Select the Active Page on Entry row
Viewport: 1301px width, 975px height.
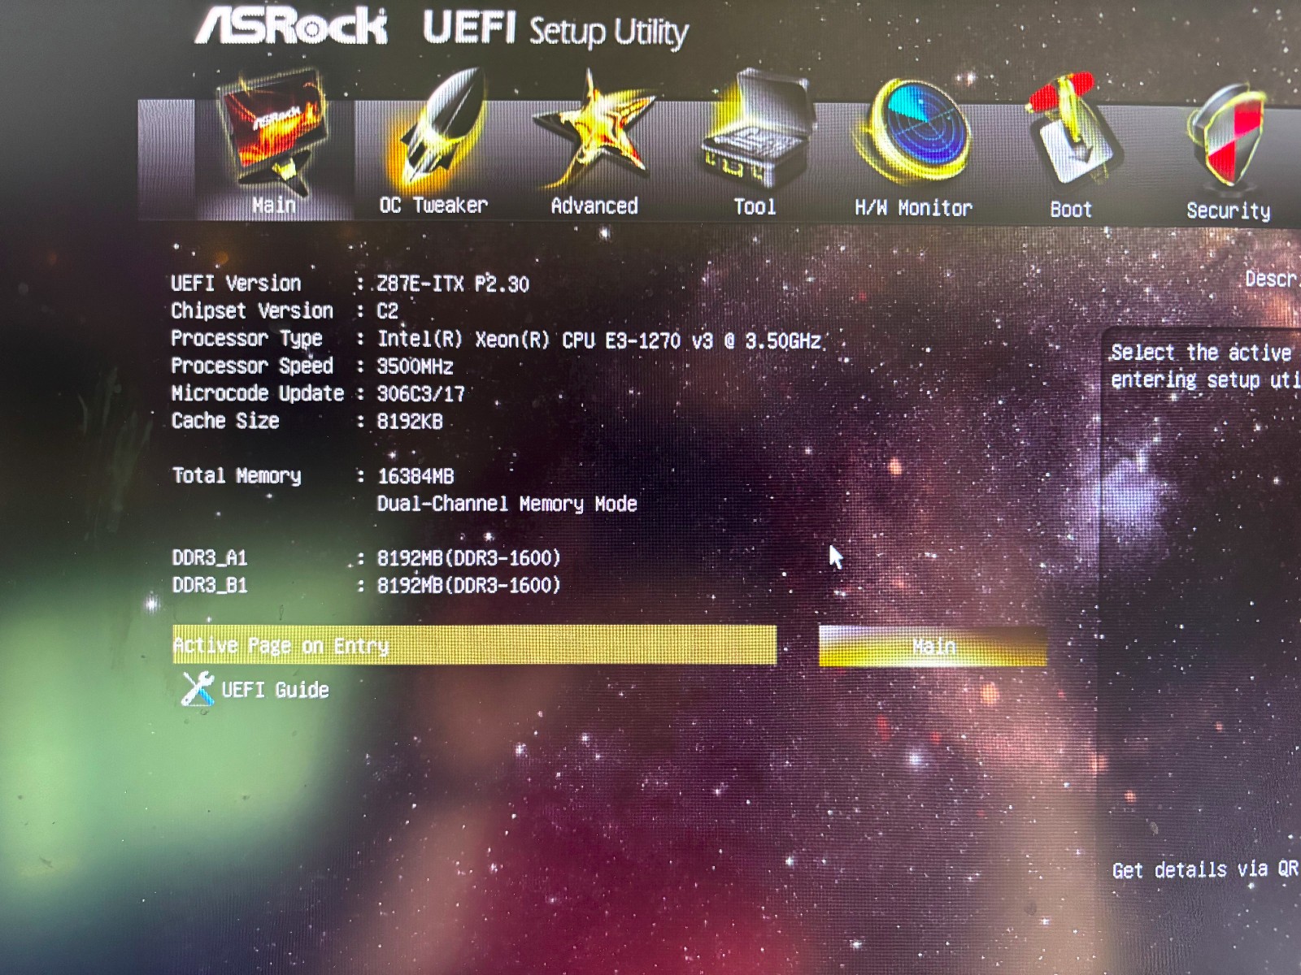[x=474, y=644]
